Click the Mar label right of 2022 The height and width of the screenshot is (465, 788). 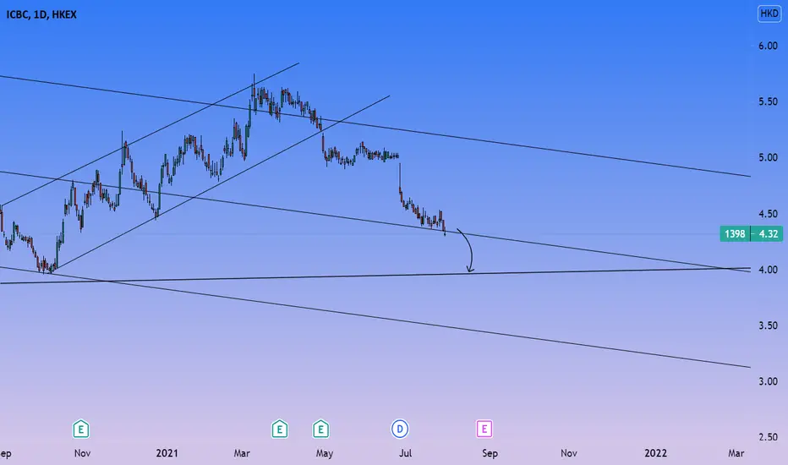click(736, 453)
